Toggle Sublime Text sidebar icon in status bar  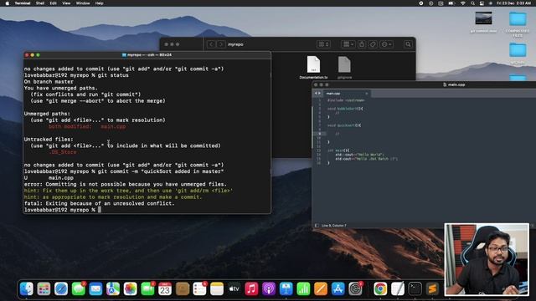317,225
